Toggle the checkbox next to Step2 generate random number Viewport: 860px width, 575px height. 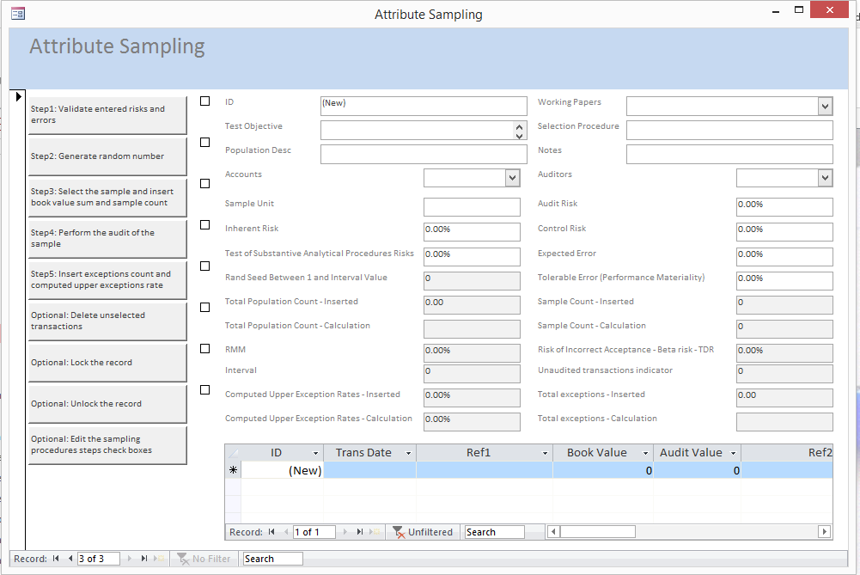(204, 143)
